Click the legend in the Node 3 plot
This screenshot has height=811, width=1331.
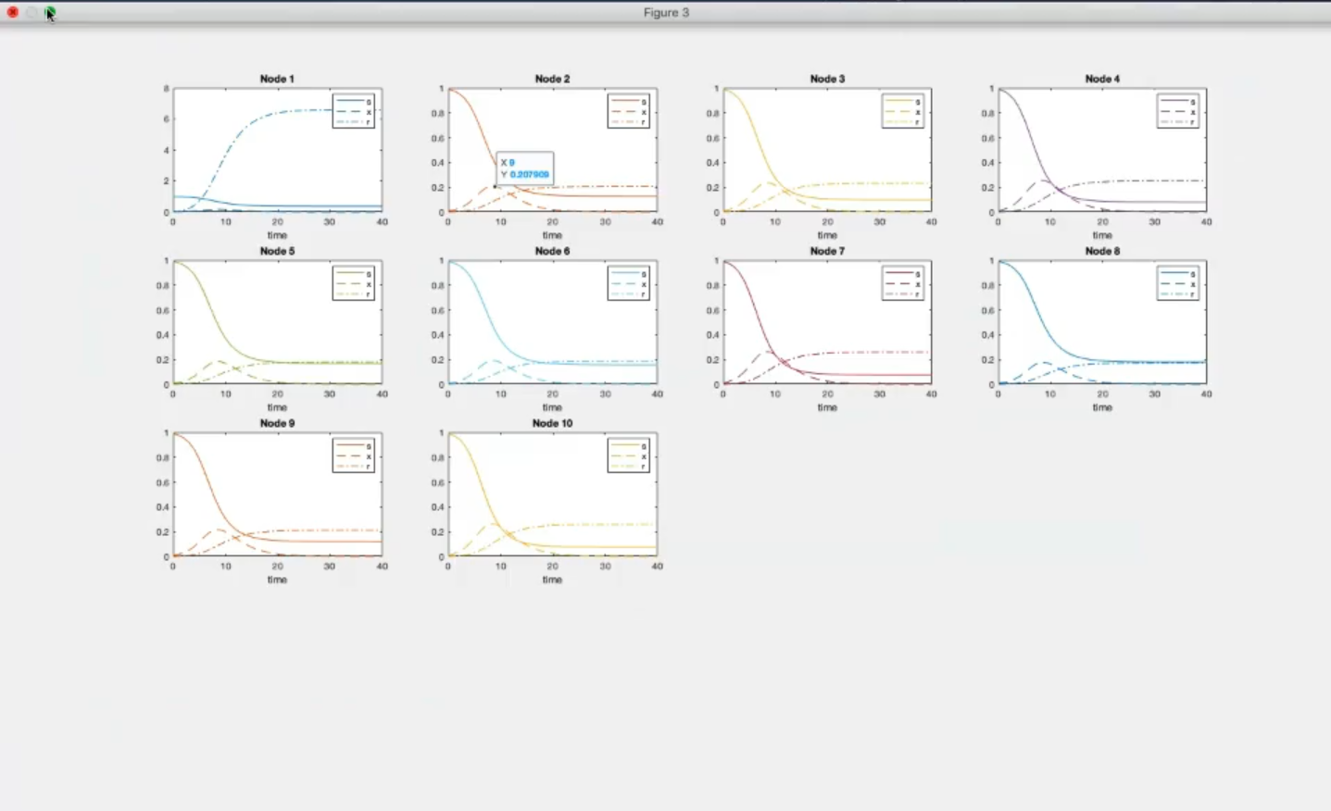pyautogui.click(x=902, y=111)
